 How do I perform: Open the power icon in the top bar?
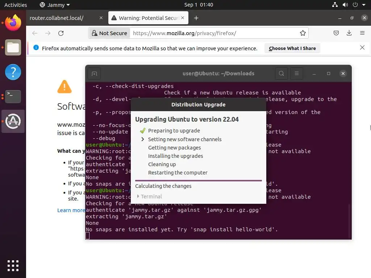click(x=355, y=5)
